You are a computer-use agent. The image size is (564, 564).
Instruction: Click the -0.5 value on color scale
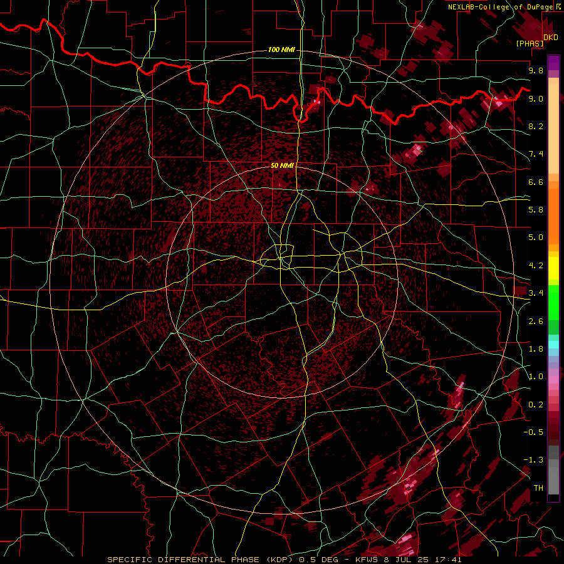click(533, 432)
